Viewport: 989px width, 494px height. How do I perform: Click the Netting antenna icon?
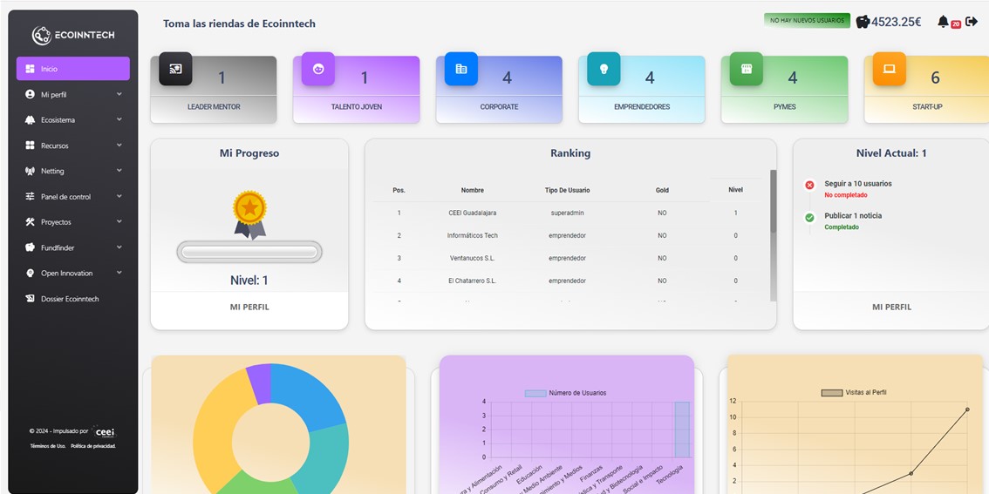point(30,171)
